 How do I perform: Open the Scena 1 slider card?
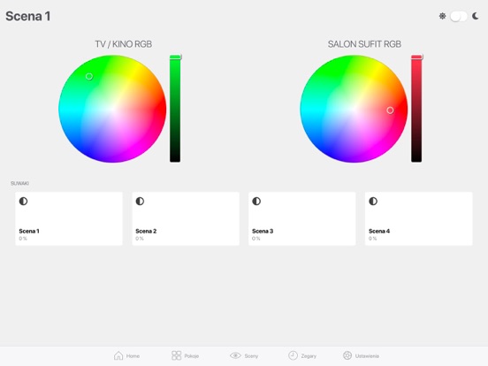coord(69,218)
